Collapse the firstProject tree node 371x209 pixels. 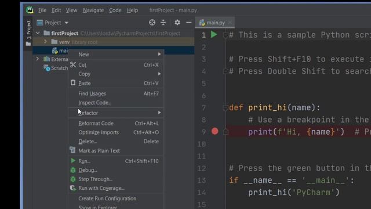click(x=38, y=33)
